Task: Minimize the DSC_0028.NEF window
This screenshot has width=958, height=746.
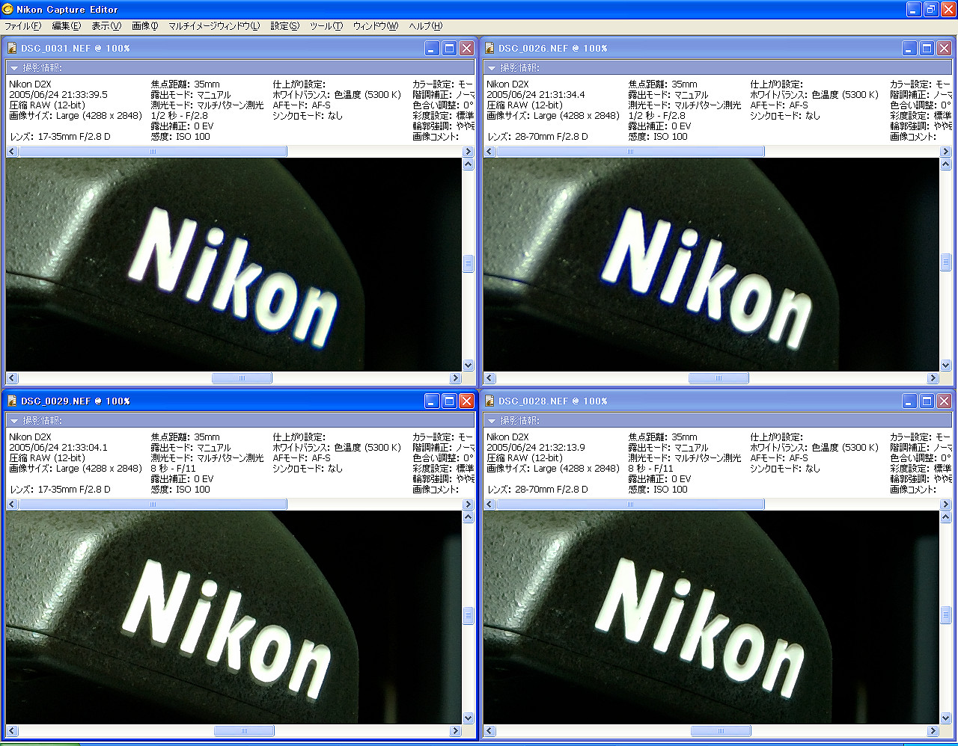Action: [909, 401]
